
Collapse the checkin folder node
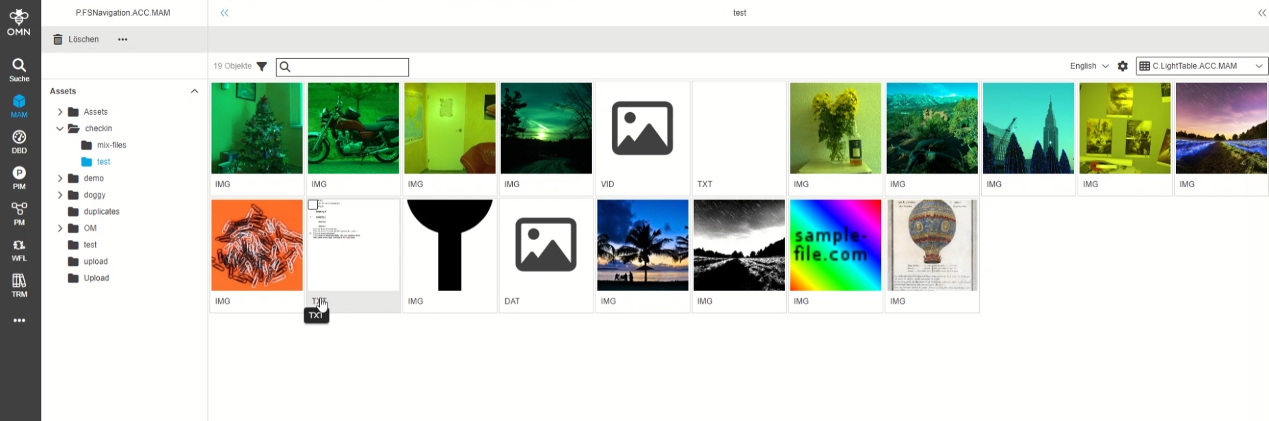[x=60, y=128]
